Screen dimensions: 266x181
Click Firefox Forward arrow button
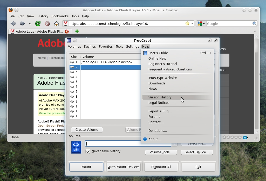coord(22,24)
